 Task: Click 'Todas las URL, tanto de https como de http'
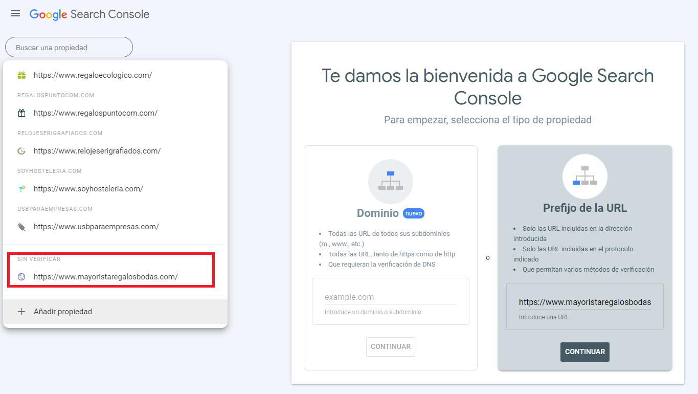(x=392, y=254)
